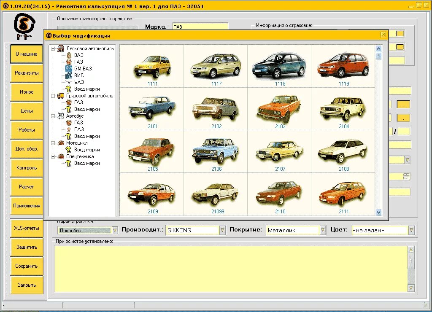Choose the 1118 car thumbnail
This screenshot has height=312, width=432.
[279, 65]
